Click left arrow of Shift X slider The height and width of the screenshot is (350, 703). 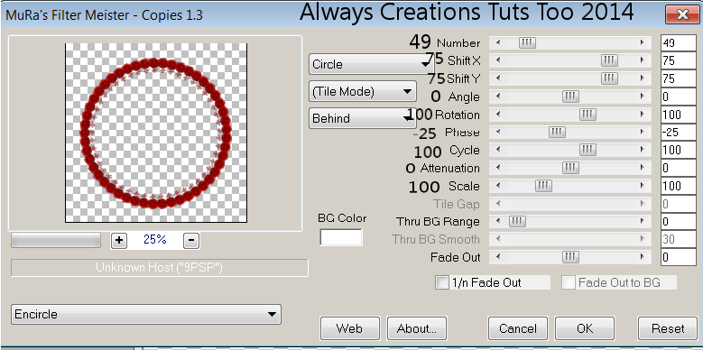click(498, 60)
